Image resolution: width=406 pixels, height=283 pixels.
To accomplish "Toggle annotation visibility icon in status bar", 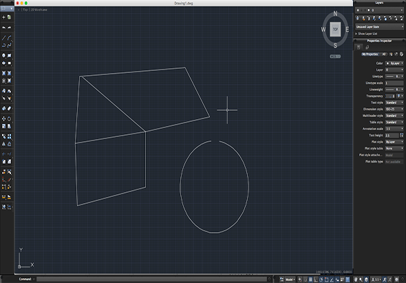I will [x=385, y=280].
